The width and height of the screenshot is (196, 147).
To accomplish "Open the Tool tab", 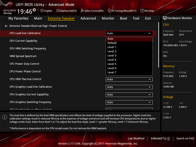I will point(136,19).
